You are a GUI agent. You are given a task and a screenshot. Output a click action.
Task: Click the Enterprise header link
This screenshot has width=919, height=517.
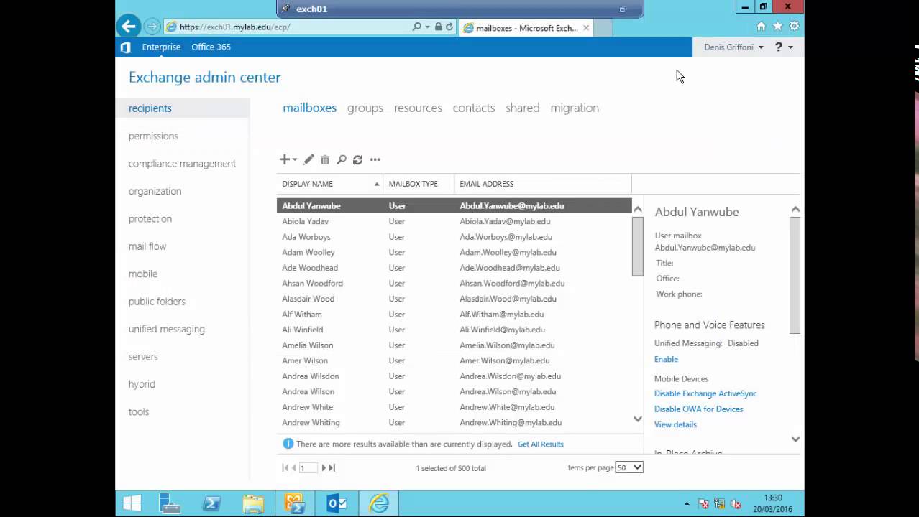(161, 47)
